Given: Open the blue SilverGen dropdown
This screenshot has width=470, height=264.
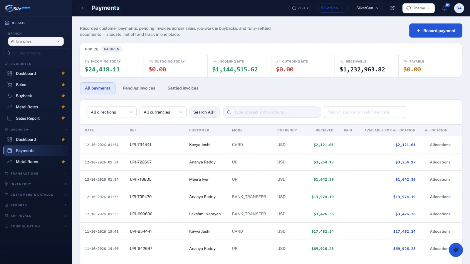Looking at the screenshot, I should pyautogui.click(x=332, y=8).
